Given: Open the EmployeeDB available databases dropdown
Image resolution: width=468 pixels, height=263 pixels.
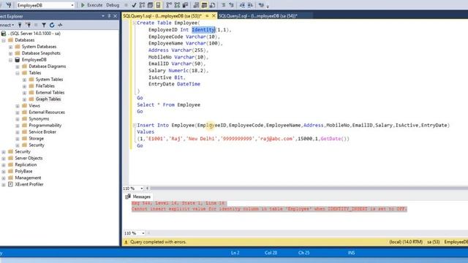Looking at the screenshot, I should pyautogui.click(x=72, y=5).
